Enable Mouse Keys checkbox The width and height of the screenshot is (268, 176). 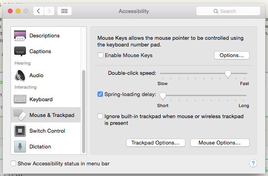coord(101,56)
